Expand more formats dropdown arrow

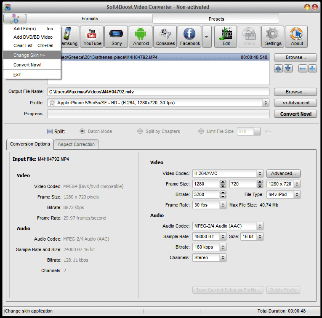click(207, 37)
